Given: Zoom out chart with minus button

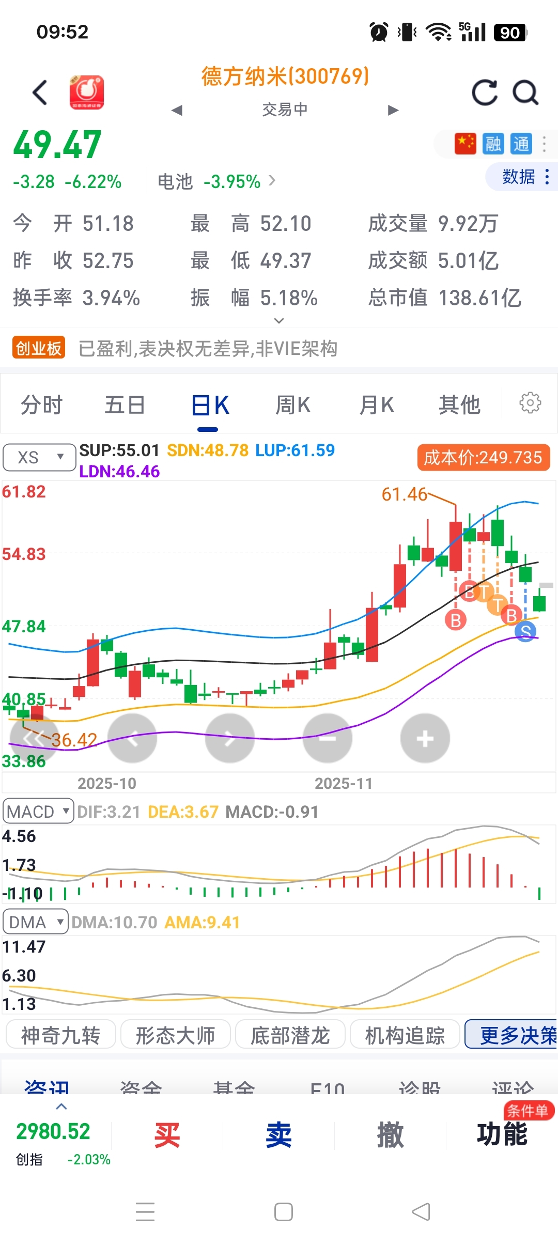Looking at the screenshot, I should [328, 738].
